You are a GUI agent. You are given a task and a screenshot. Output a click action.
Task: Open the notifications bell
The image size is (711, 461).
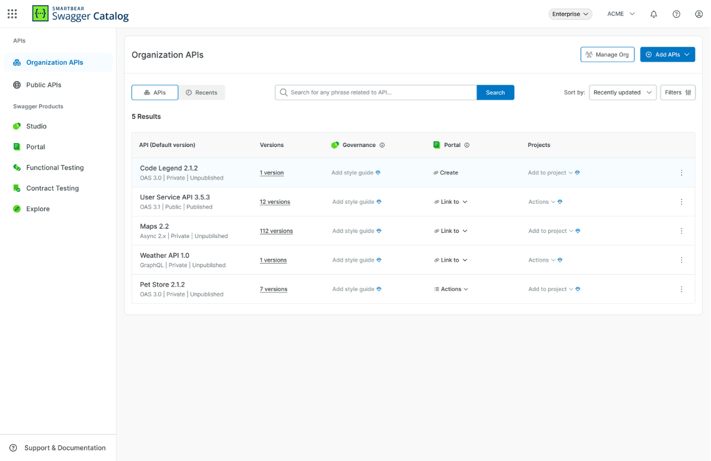654,14
